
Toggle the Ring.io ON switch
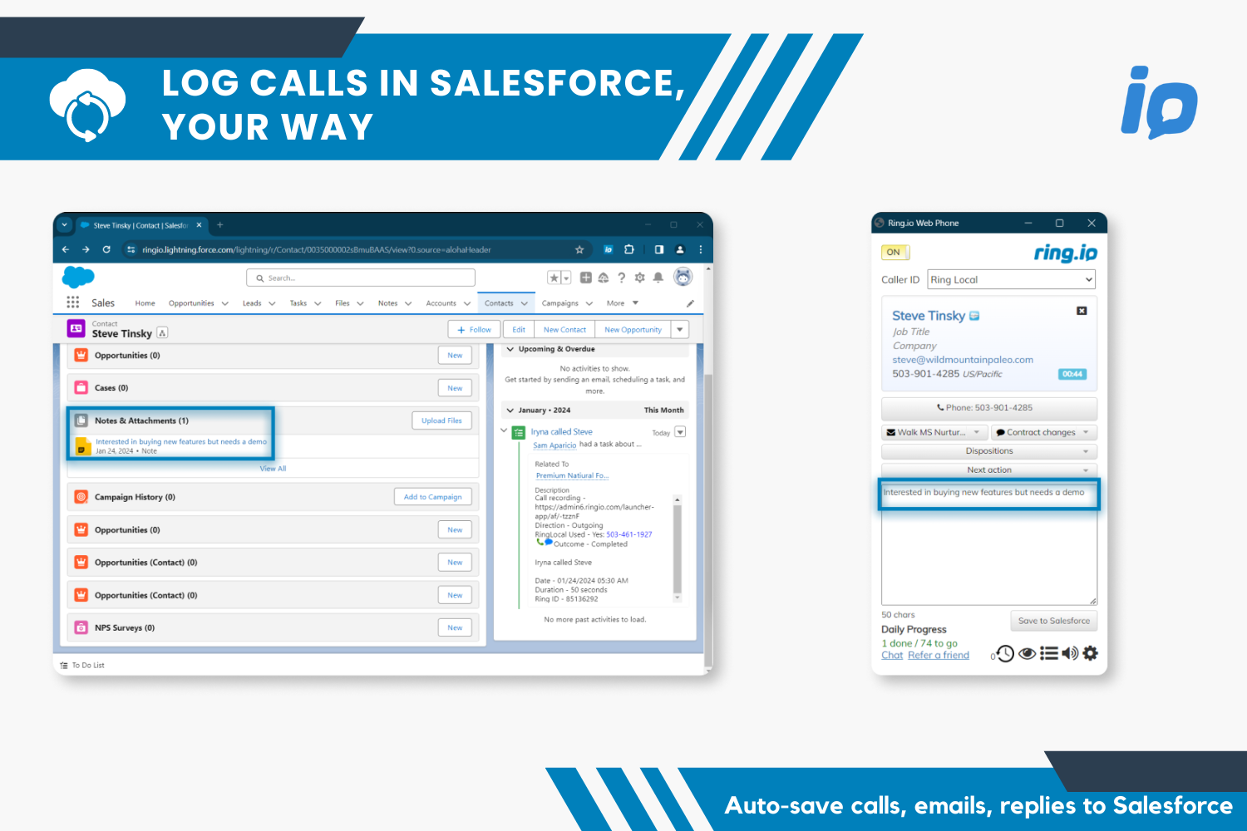point(895,252)
